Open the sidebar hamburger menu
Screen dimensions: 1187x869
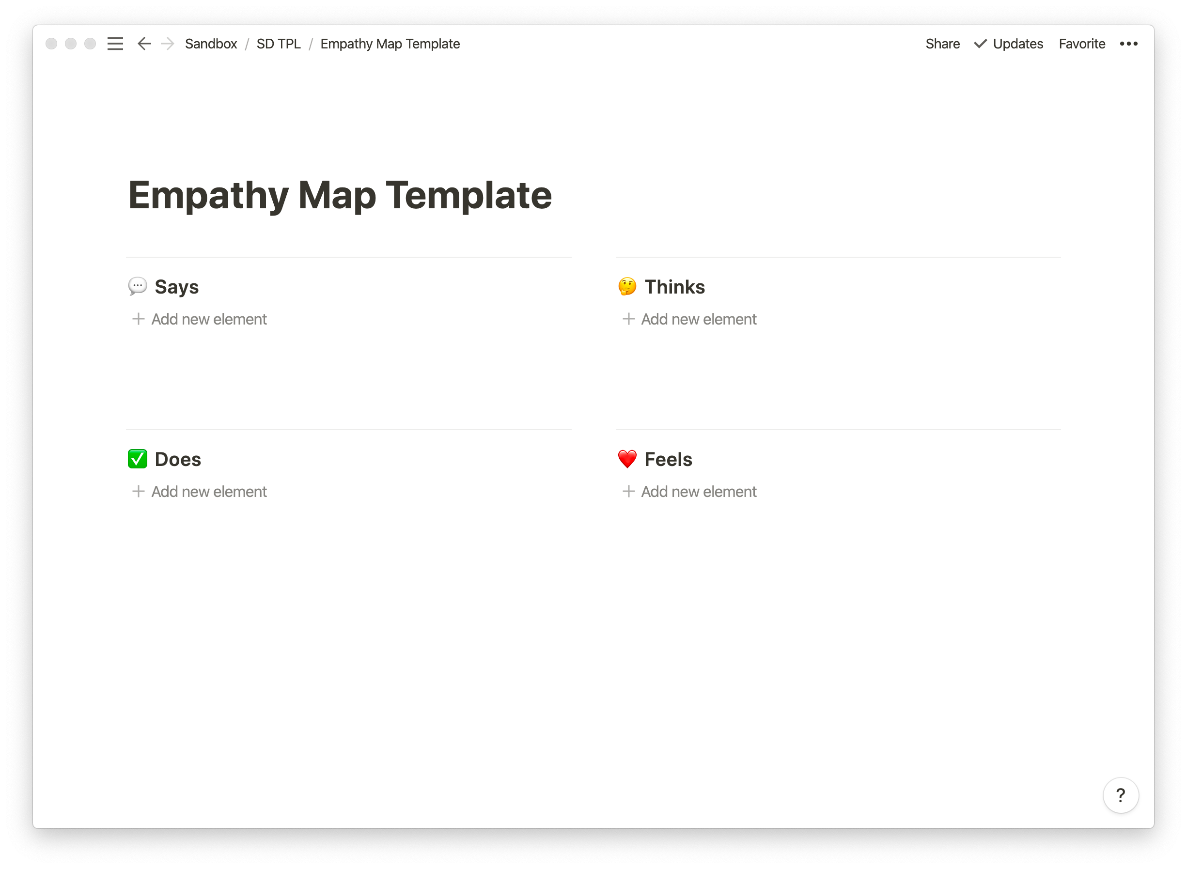(115, 44)
